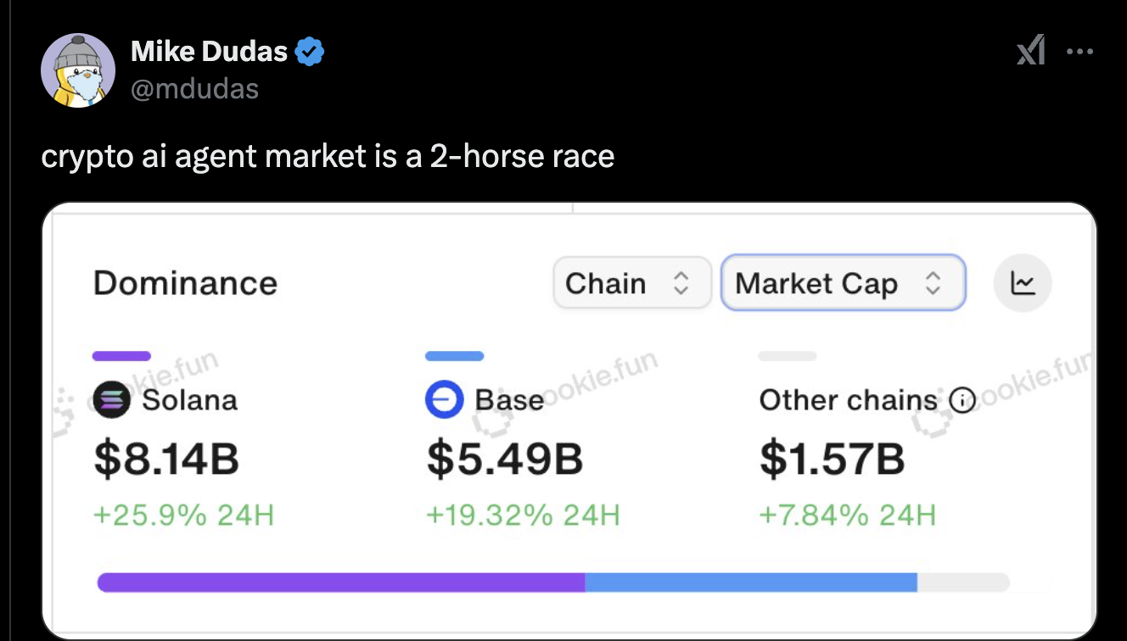Click the Solana $8.14B value
Viewport: 1127px width, 641px height.
click(166, 459)
